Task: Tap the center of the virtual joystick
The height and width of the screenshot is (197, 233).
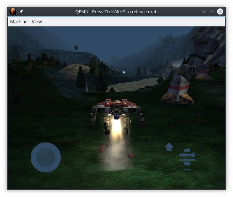Action: (46, 157)
